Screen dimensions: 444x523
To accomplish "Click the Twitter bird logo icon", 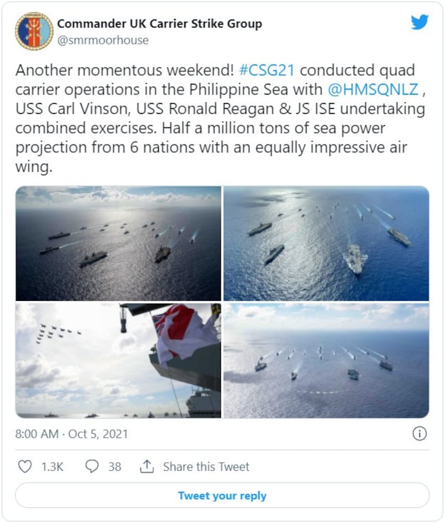I will click(x=420, y=23).
